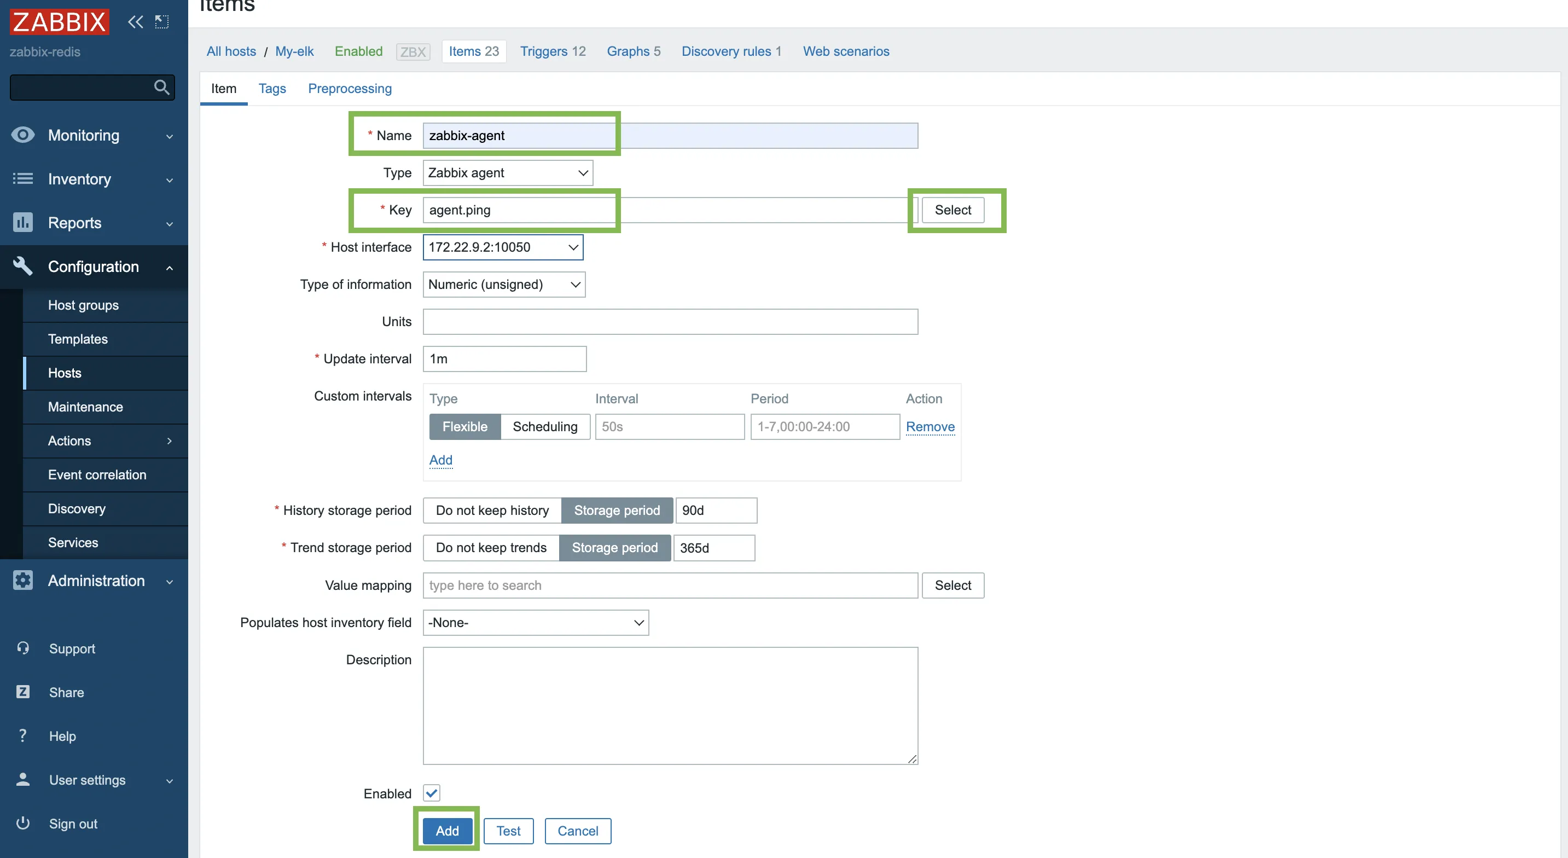Image resolution: width=1568 pixels, height=858 pixels.
Task: Click the Reports section icon
Action: click(23, 221)
